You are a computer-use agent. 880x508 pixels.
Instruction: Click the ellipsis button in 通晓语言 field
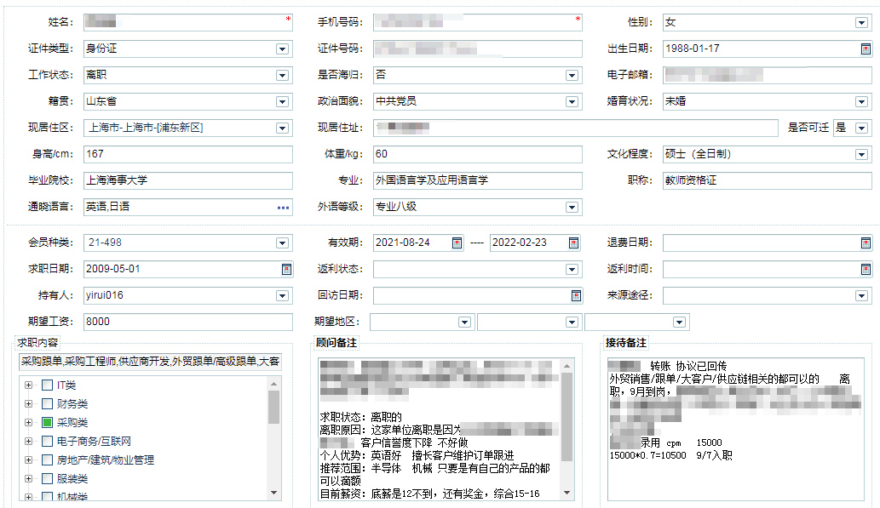pyautogui.click(x=284, y=208)
